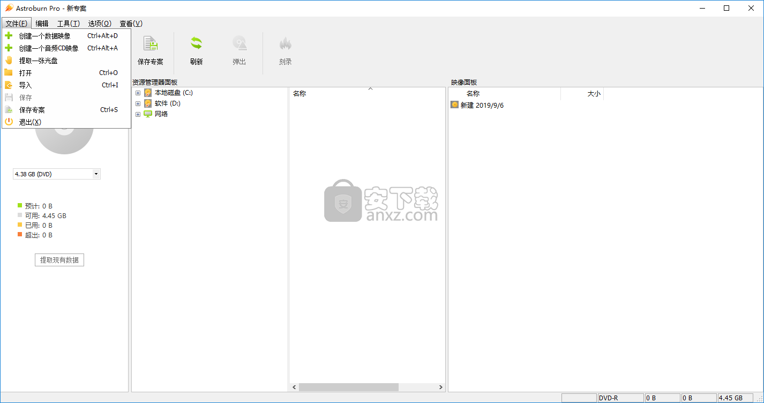This screenshot has width=764, height=403.
Task: Click the 软件 (D:) drive icon
Action: [148, 103]
